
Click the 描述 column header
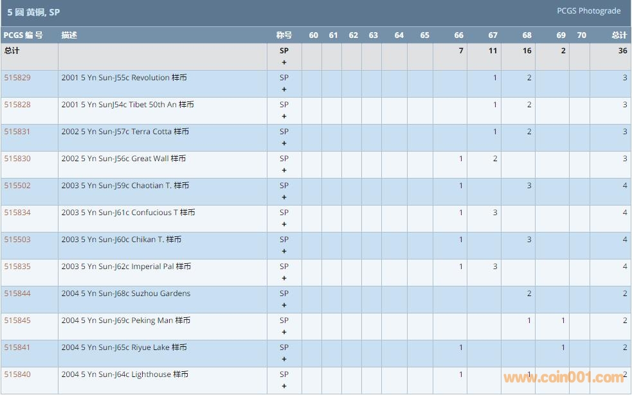click(x=69, y=35)
